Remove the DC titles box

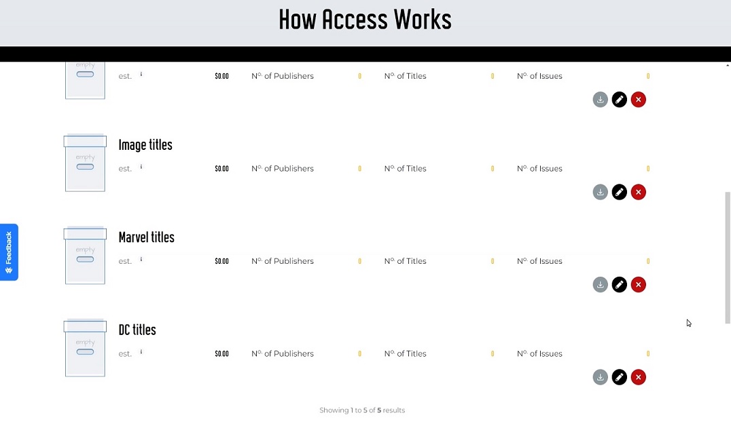tap(638, 377)
